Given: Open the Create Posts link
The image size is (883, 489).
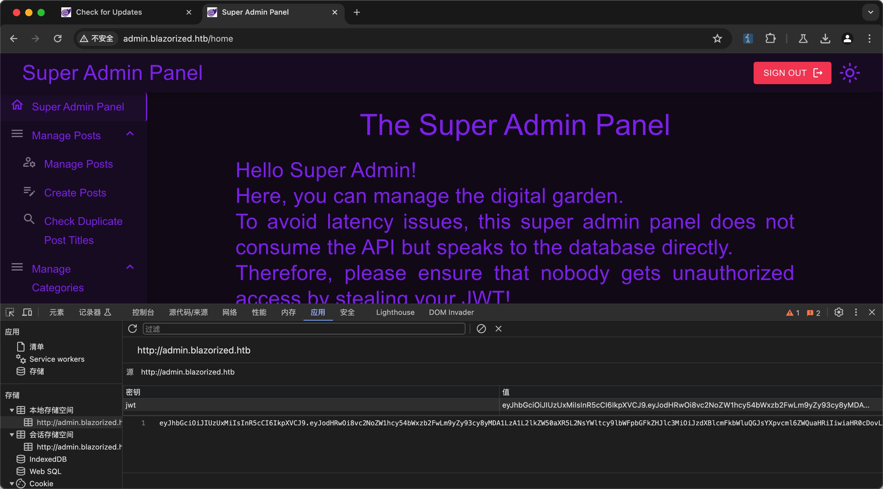Looking at the screenshot, I should click(x=75, y=193).
